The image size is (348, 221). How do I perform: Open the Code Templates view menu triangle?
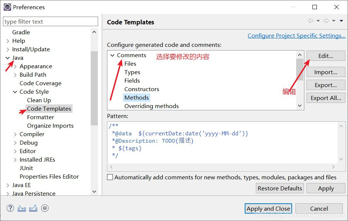tap(341, 21)
